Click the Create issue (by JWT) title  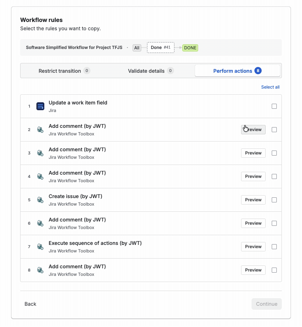click(75, 196)
